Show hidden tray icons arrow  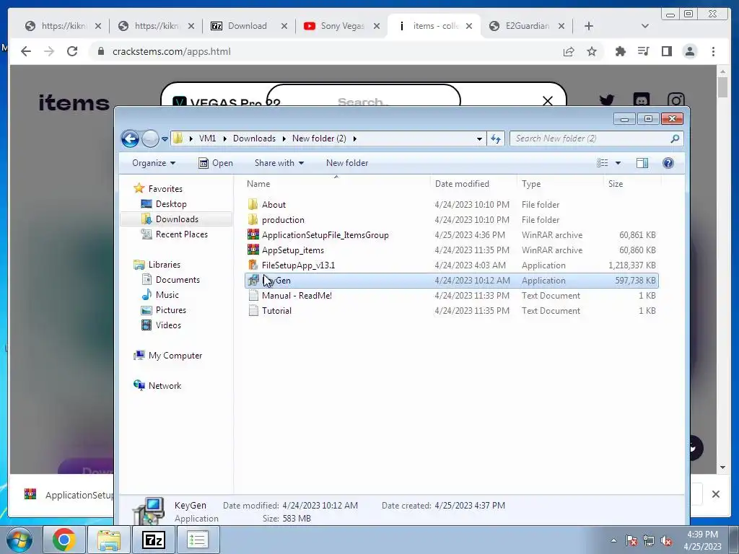pyautogui.click(x=613, y=541)
